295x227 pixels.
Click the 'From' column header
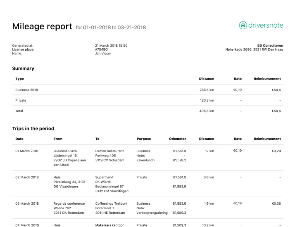58,139
